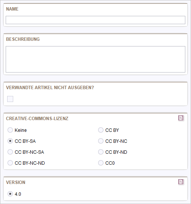Click the Creative-Commons-Lizenz section heading
The width and height of the screenshot is (191, 204).
coord(37,119)
